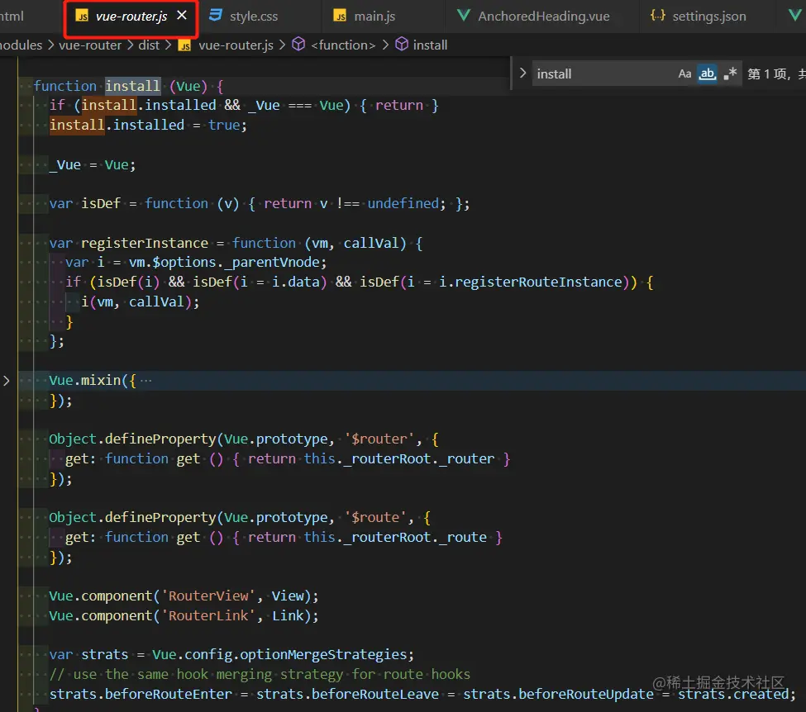Screen dimensions: 806x712
Task: Click 'registerRouteInstance' in if condition
Action: [538, 282]
